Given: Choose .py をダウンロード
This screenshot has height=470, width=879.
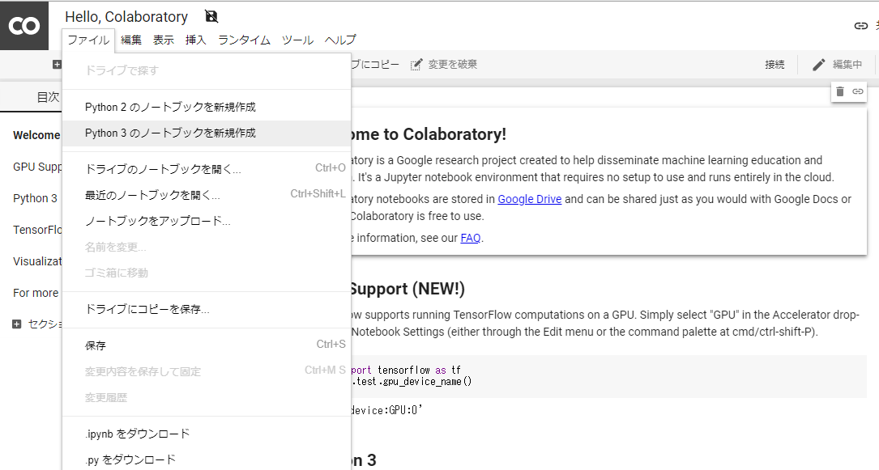Looking at the screenshot, I should 207,459.
